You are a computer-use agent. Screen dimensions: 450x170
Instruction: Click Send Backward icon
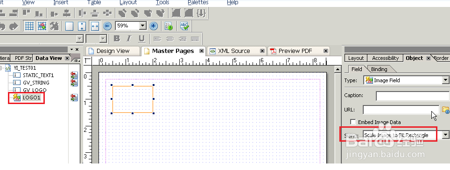(x=160, y=13)
